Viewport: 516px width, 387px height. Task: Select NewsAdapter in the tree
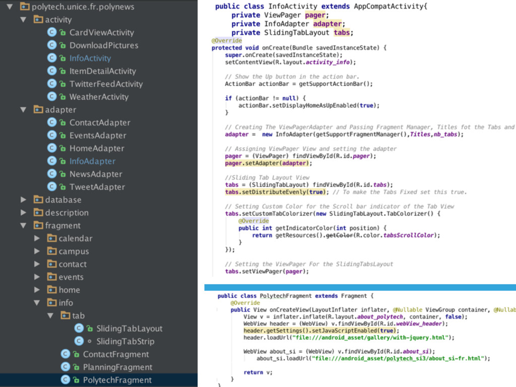click(x=96, y=174)
